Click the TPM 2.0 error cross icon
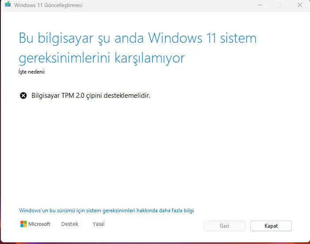Image resolution: width=310 pixels, height=244 pixels. (23, 96)
